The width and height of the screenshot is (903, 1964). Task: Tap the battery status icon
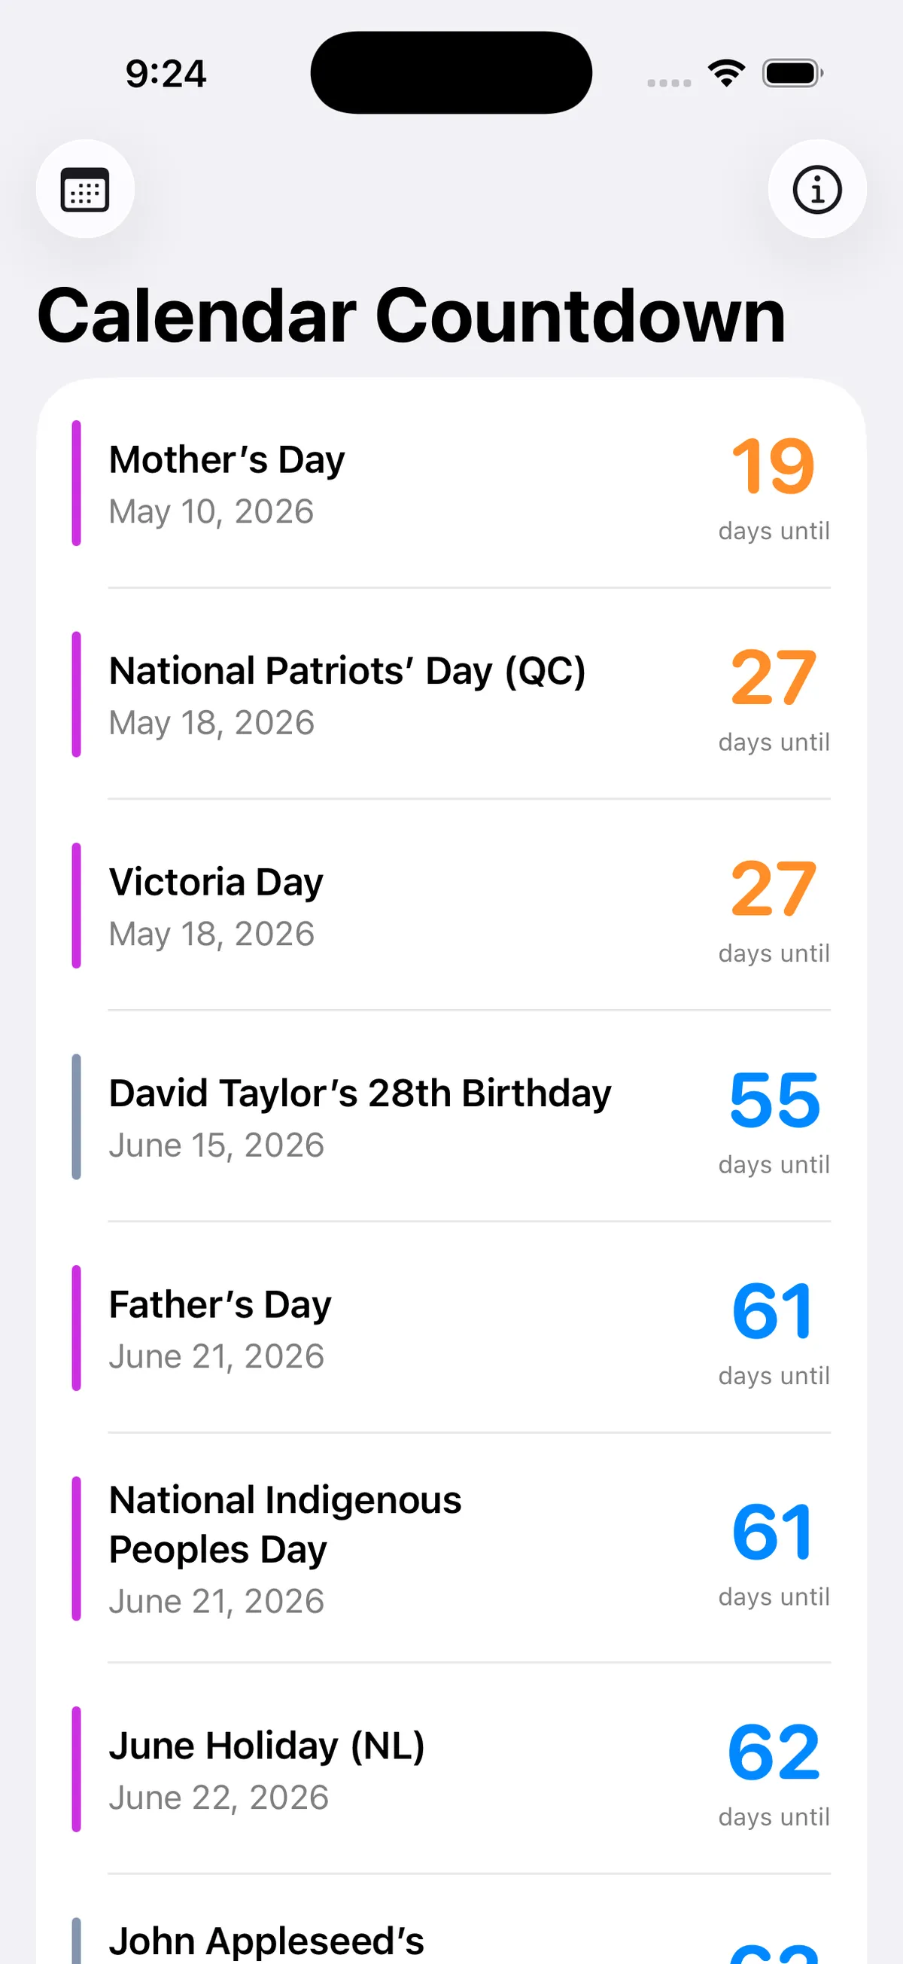click(792, 73)
